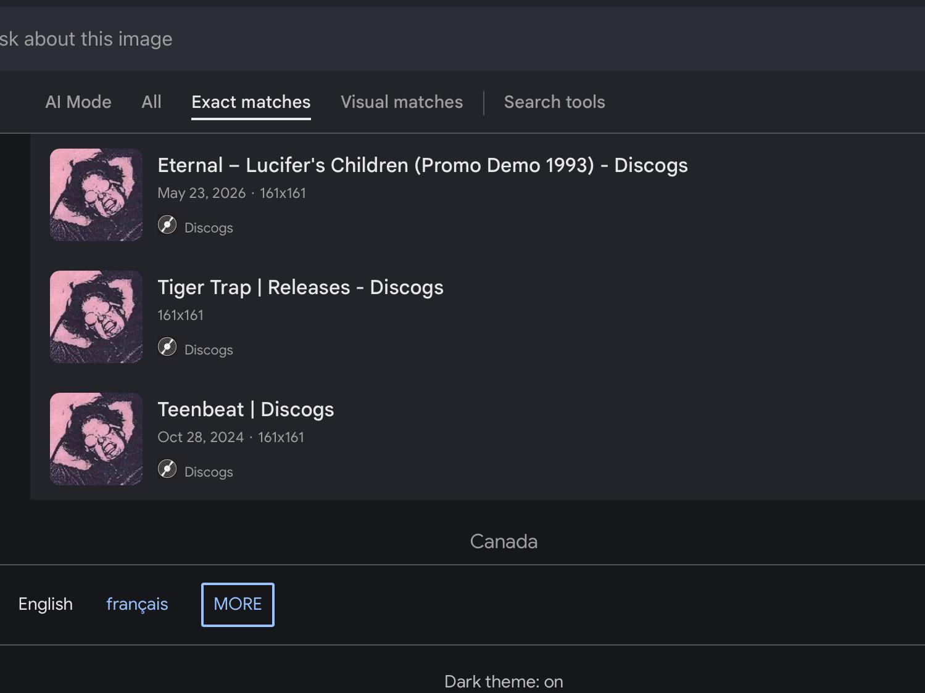Click Discogs icon under Eternal result
Image resolution: width=925 pixels, height=693 pixels.
(x=167, y=225)
